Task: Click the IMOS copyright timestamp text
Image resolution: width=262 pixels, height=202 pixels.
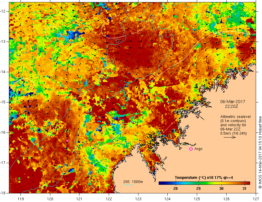Action: [x=260, y=152]
